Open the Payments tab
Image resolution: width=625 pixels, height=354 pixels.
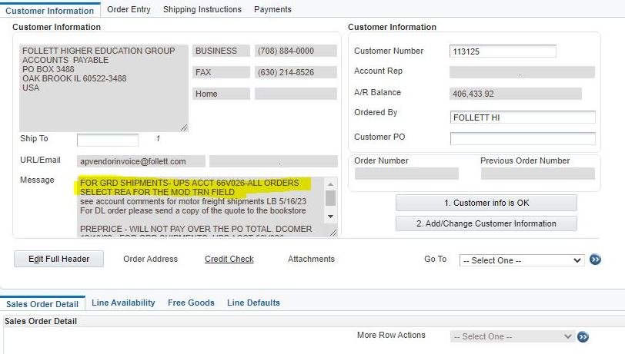pyautogui.click(x=272, y=9)
